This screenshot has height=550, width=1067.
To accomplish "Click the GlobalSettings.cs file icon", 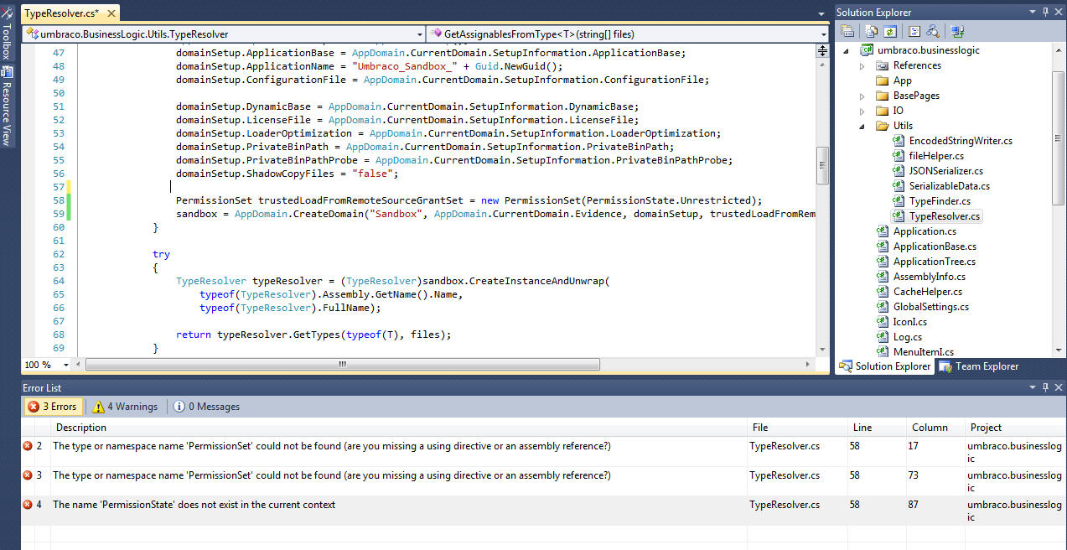I will (x=883, y=307).
